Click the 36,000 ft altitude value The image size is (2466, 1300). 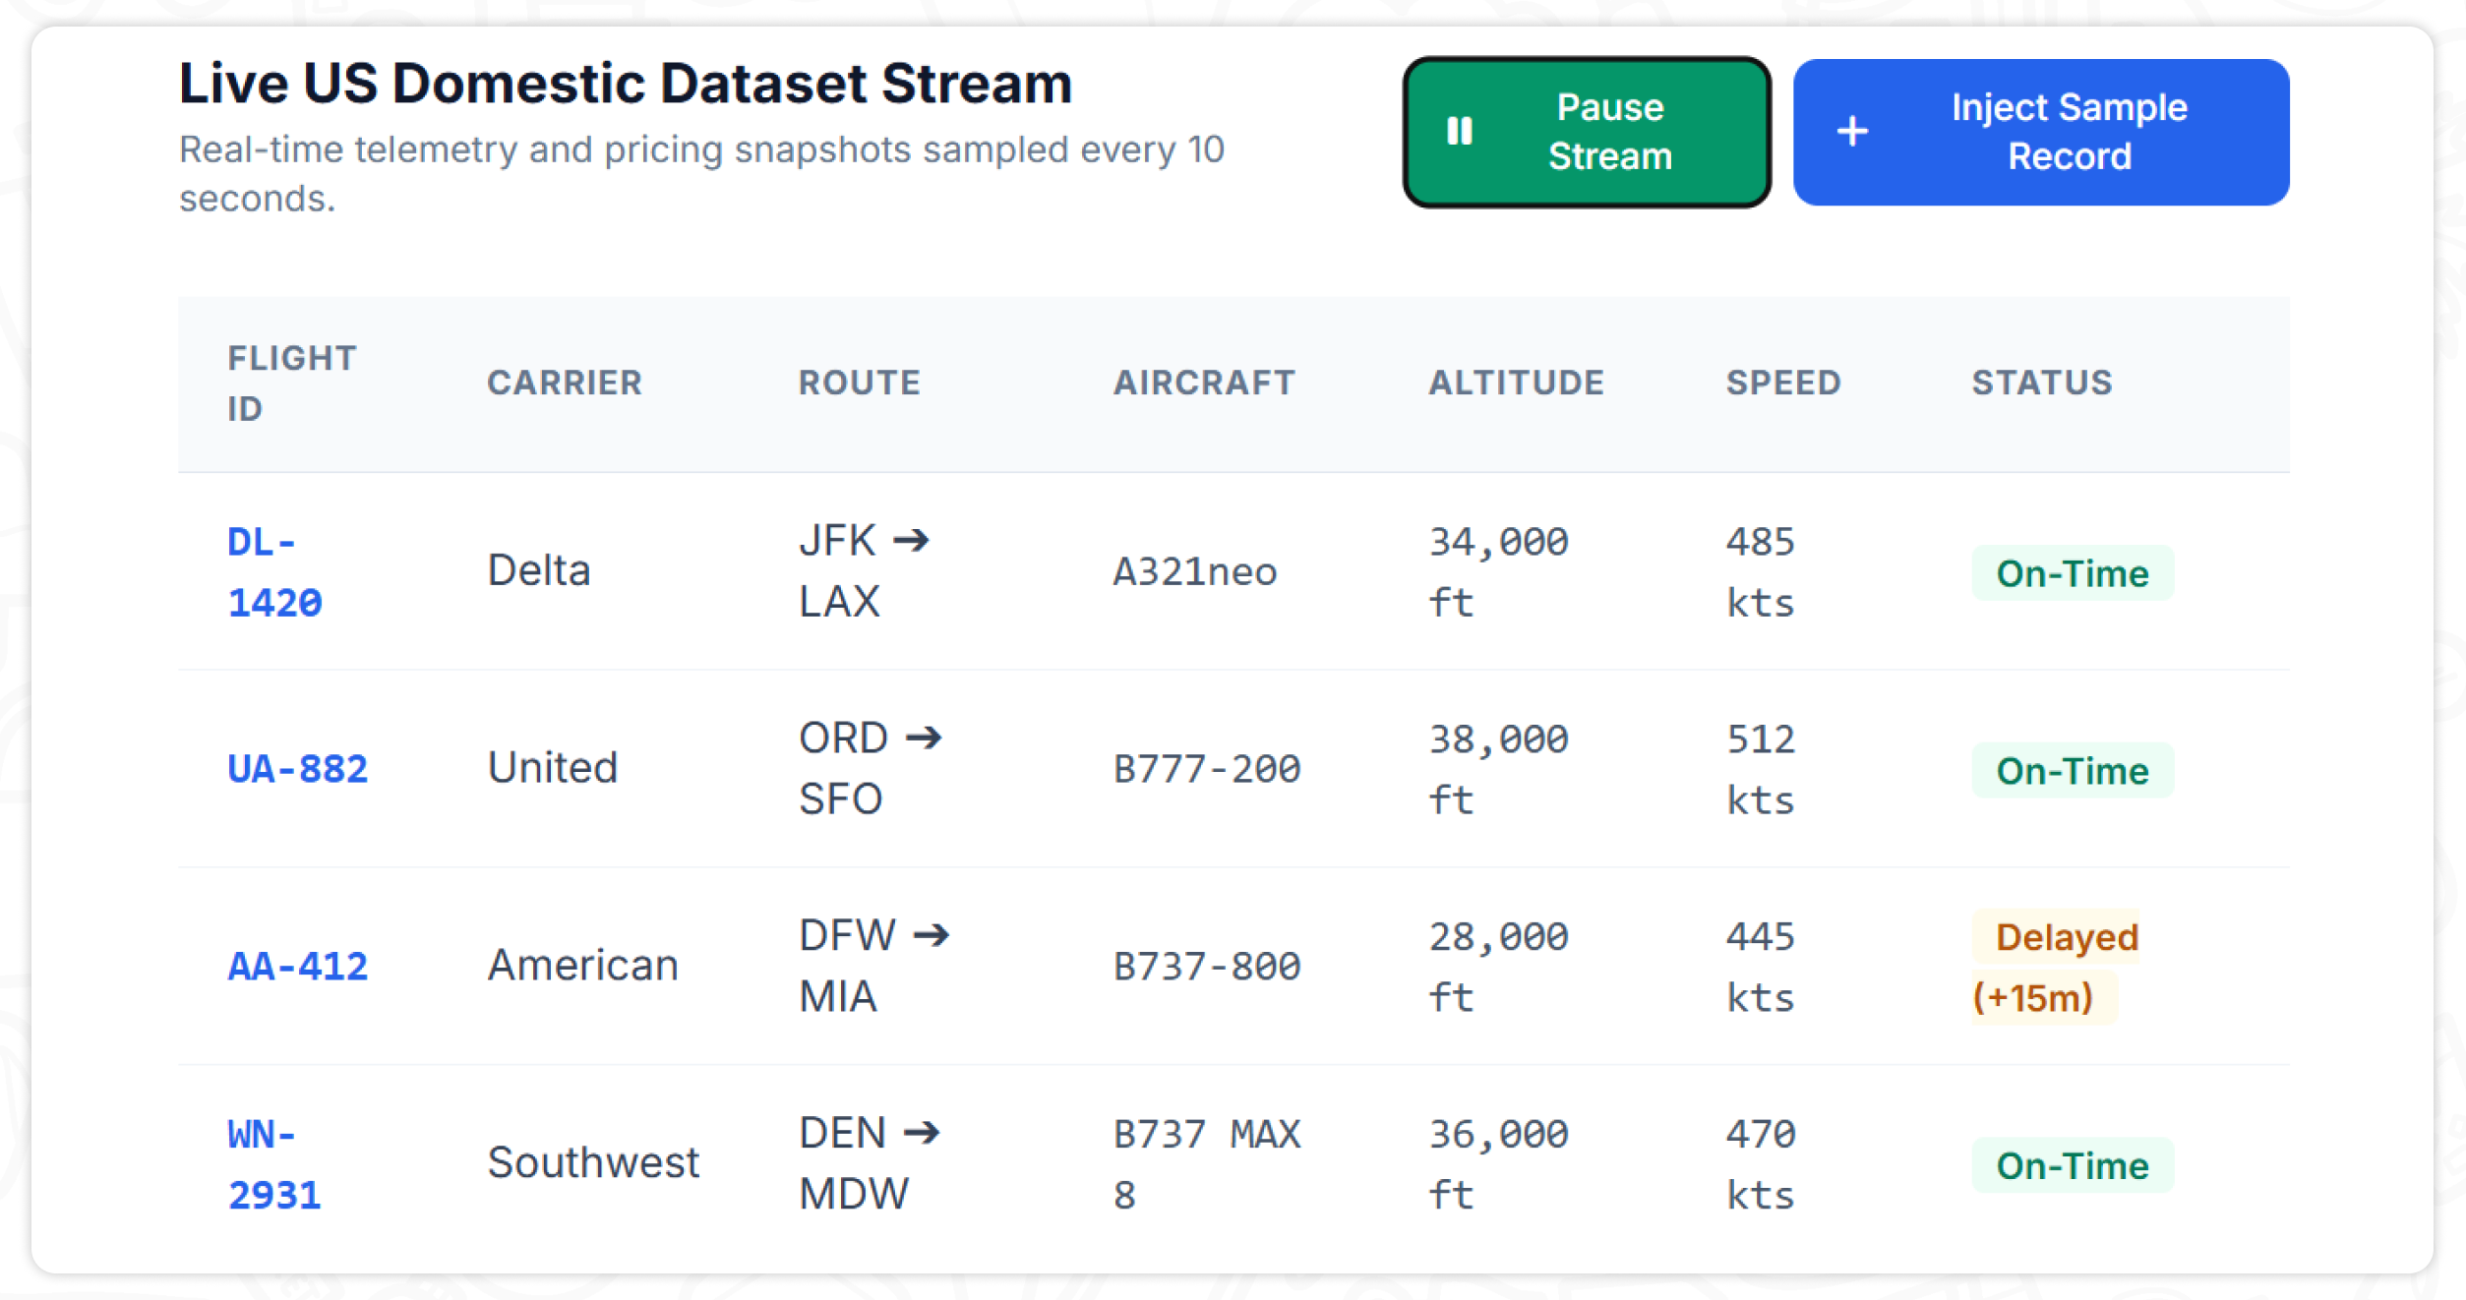click(1498, 1164)
